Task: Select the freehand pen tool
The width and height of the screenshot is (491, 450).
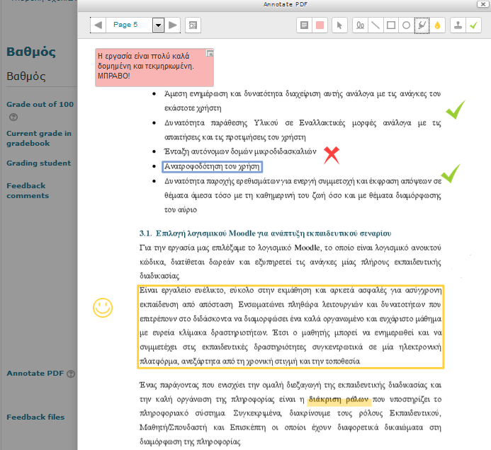Action: (360, 25)
